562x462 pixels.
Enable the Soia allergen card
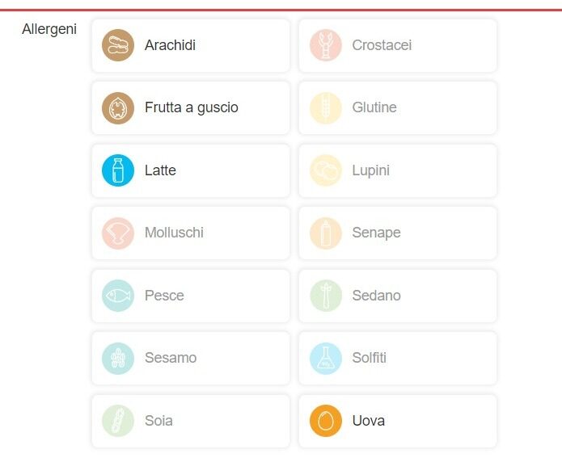click(191, 421)
